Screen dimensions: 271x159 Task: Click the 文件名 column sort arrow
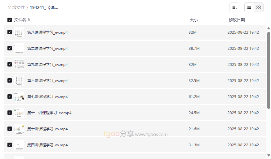point(29,20)
